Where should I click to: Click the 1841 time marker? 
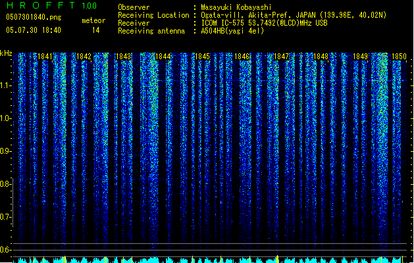coord(45,57)
